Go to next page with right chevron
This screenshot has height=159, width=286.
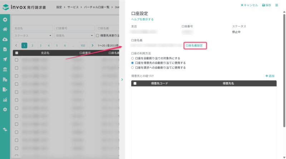[93, 46]
